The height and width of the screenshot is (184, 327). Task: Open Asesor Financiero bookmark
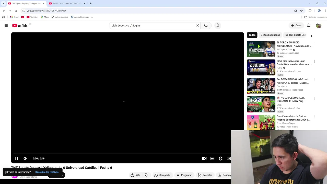81,17
